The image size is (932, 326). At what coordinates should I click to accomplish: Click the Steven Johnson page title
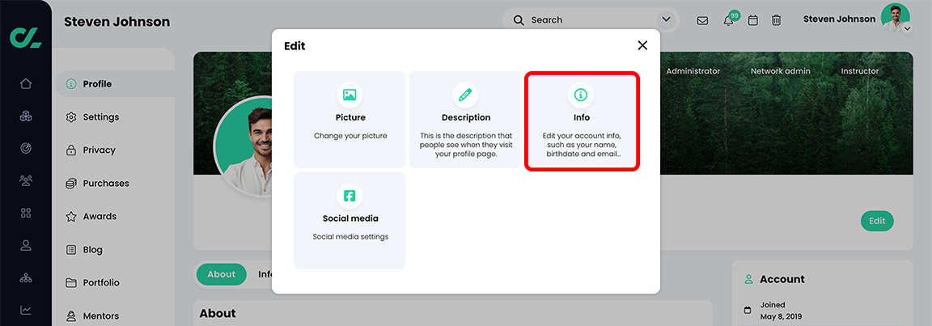[117, 22]
